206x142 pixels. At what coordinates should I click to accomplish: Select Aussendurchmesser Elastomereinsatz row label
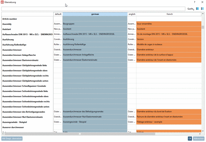pyautogui.click(x=20, y=60)
